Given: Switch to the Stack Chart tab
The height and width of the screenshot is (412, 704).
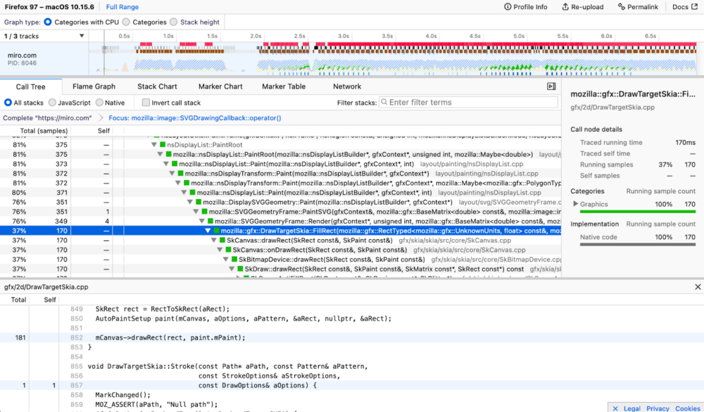Looking at the screenshot, I should pos(157,86).
